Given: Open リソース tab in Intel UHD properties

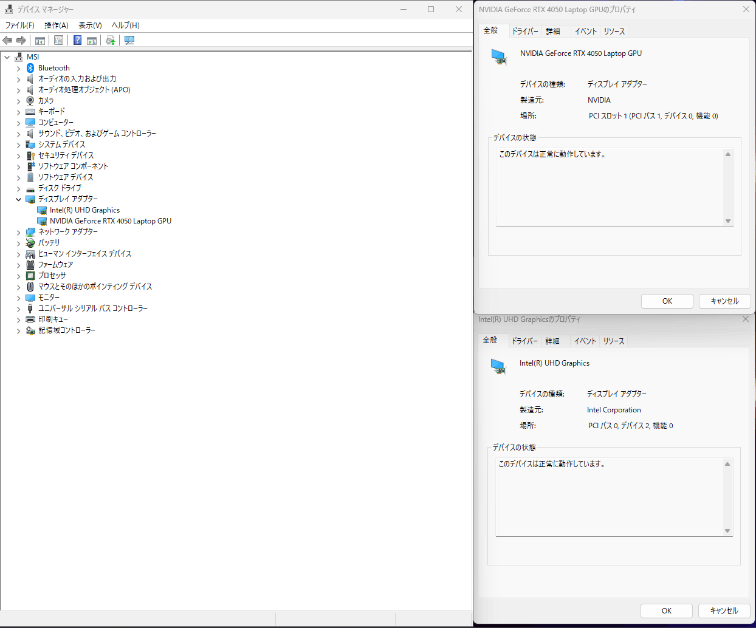Looking at the screenshot, I should point(614,341).
